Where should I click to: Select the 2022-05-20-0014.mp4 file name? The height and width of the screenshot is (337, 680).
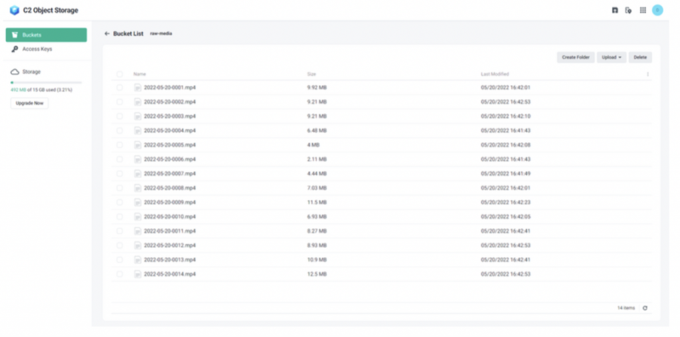(x=169, y=274)
